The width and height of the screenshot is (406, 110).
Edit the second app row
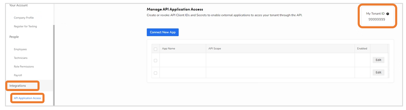[378, 72]
